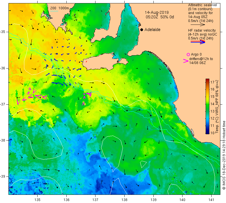This screenshot has height=203, width=226.
Task: Click the '200 1000m' depth contour label
Action: click(60, 8)
